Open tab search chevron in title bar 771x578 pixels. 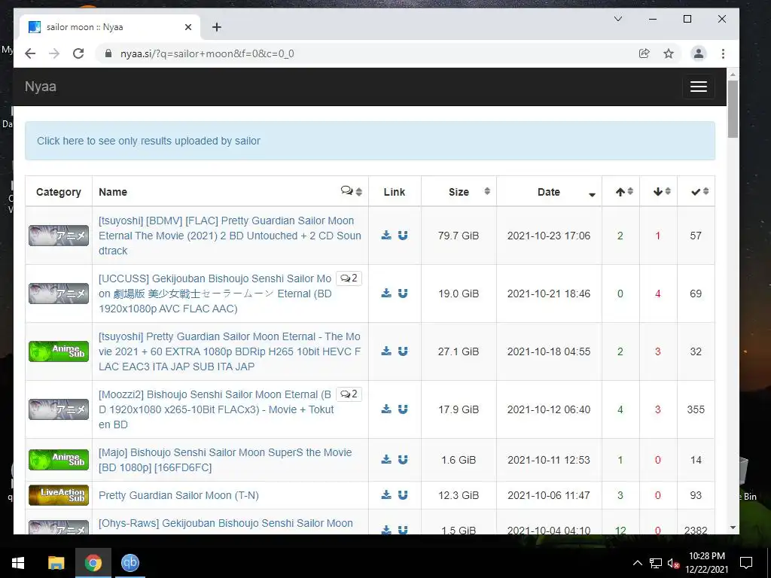(618, 19)
